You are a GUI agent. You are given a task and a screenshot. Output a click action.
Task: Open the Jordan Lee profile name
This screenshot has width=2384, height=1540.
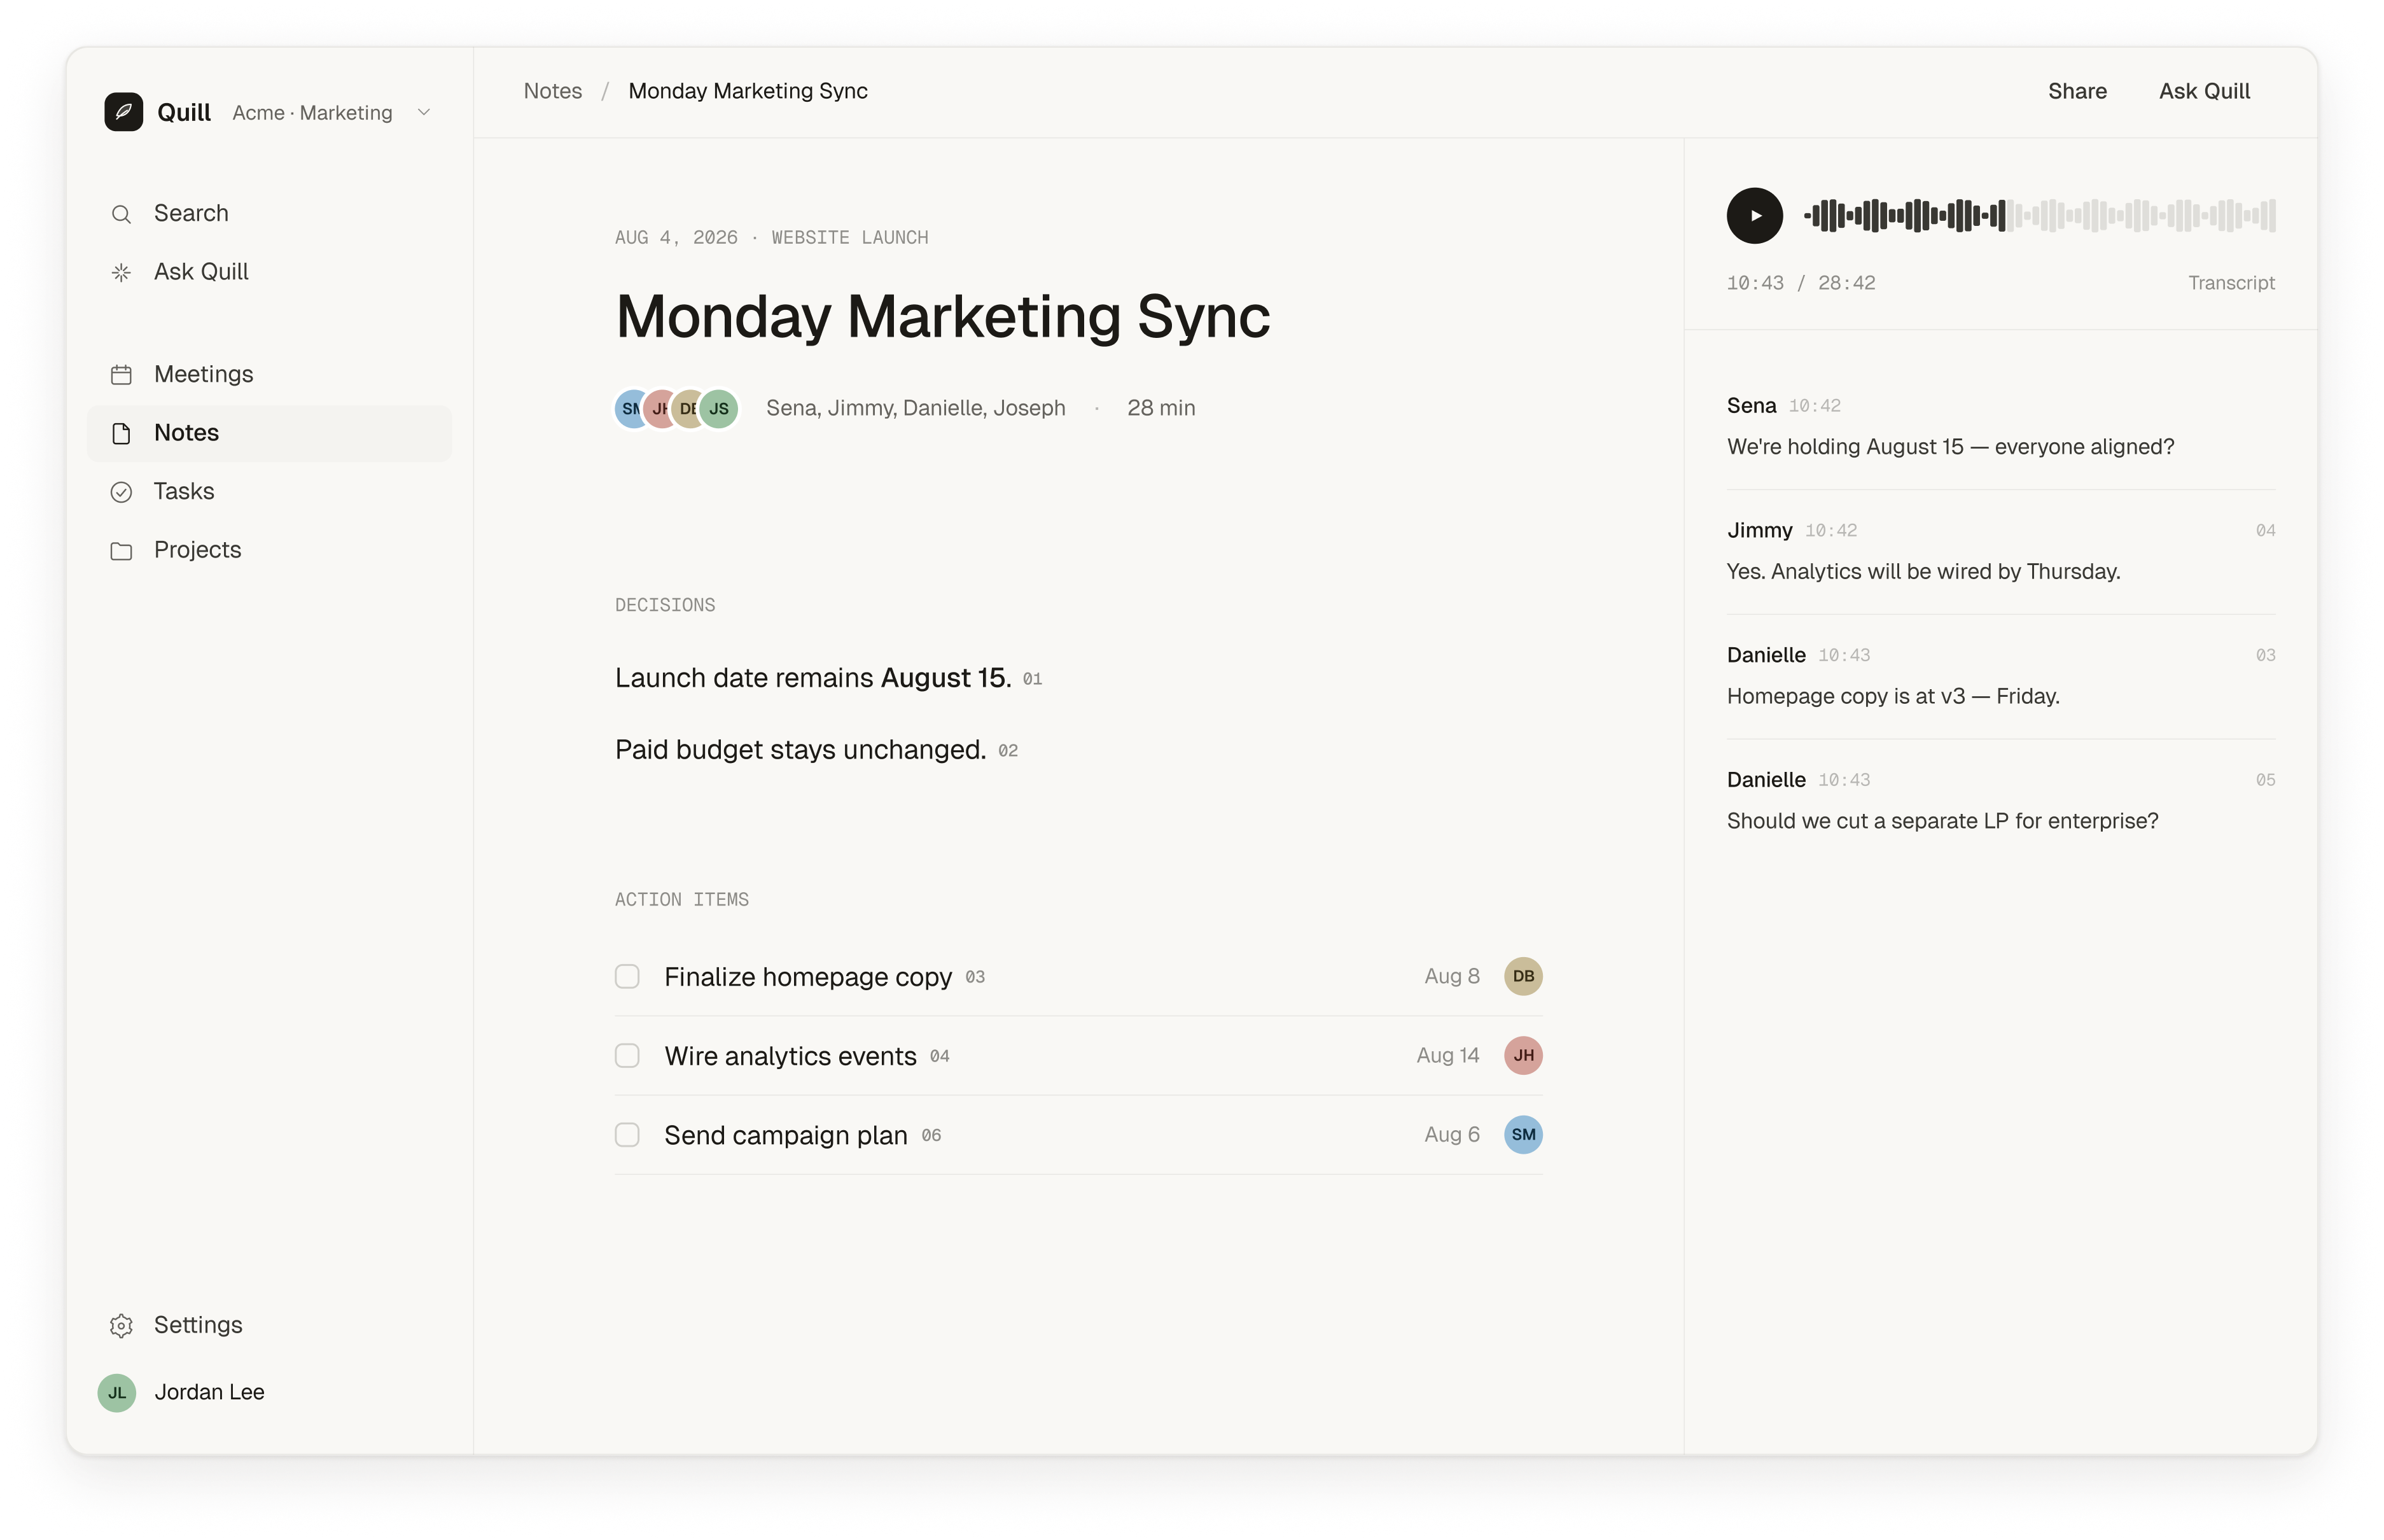click(209, 1392)
